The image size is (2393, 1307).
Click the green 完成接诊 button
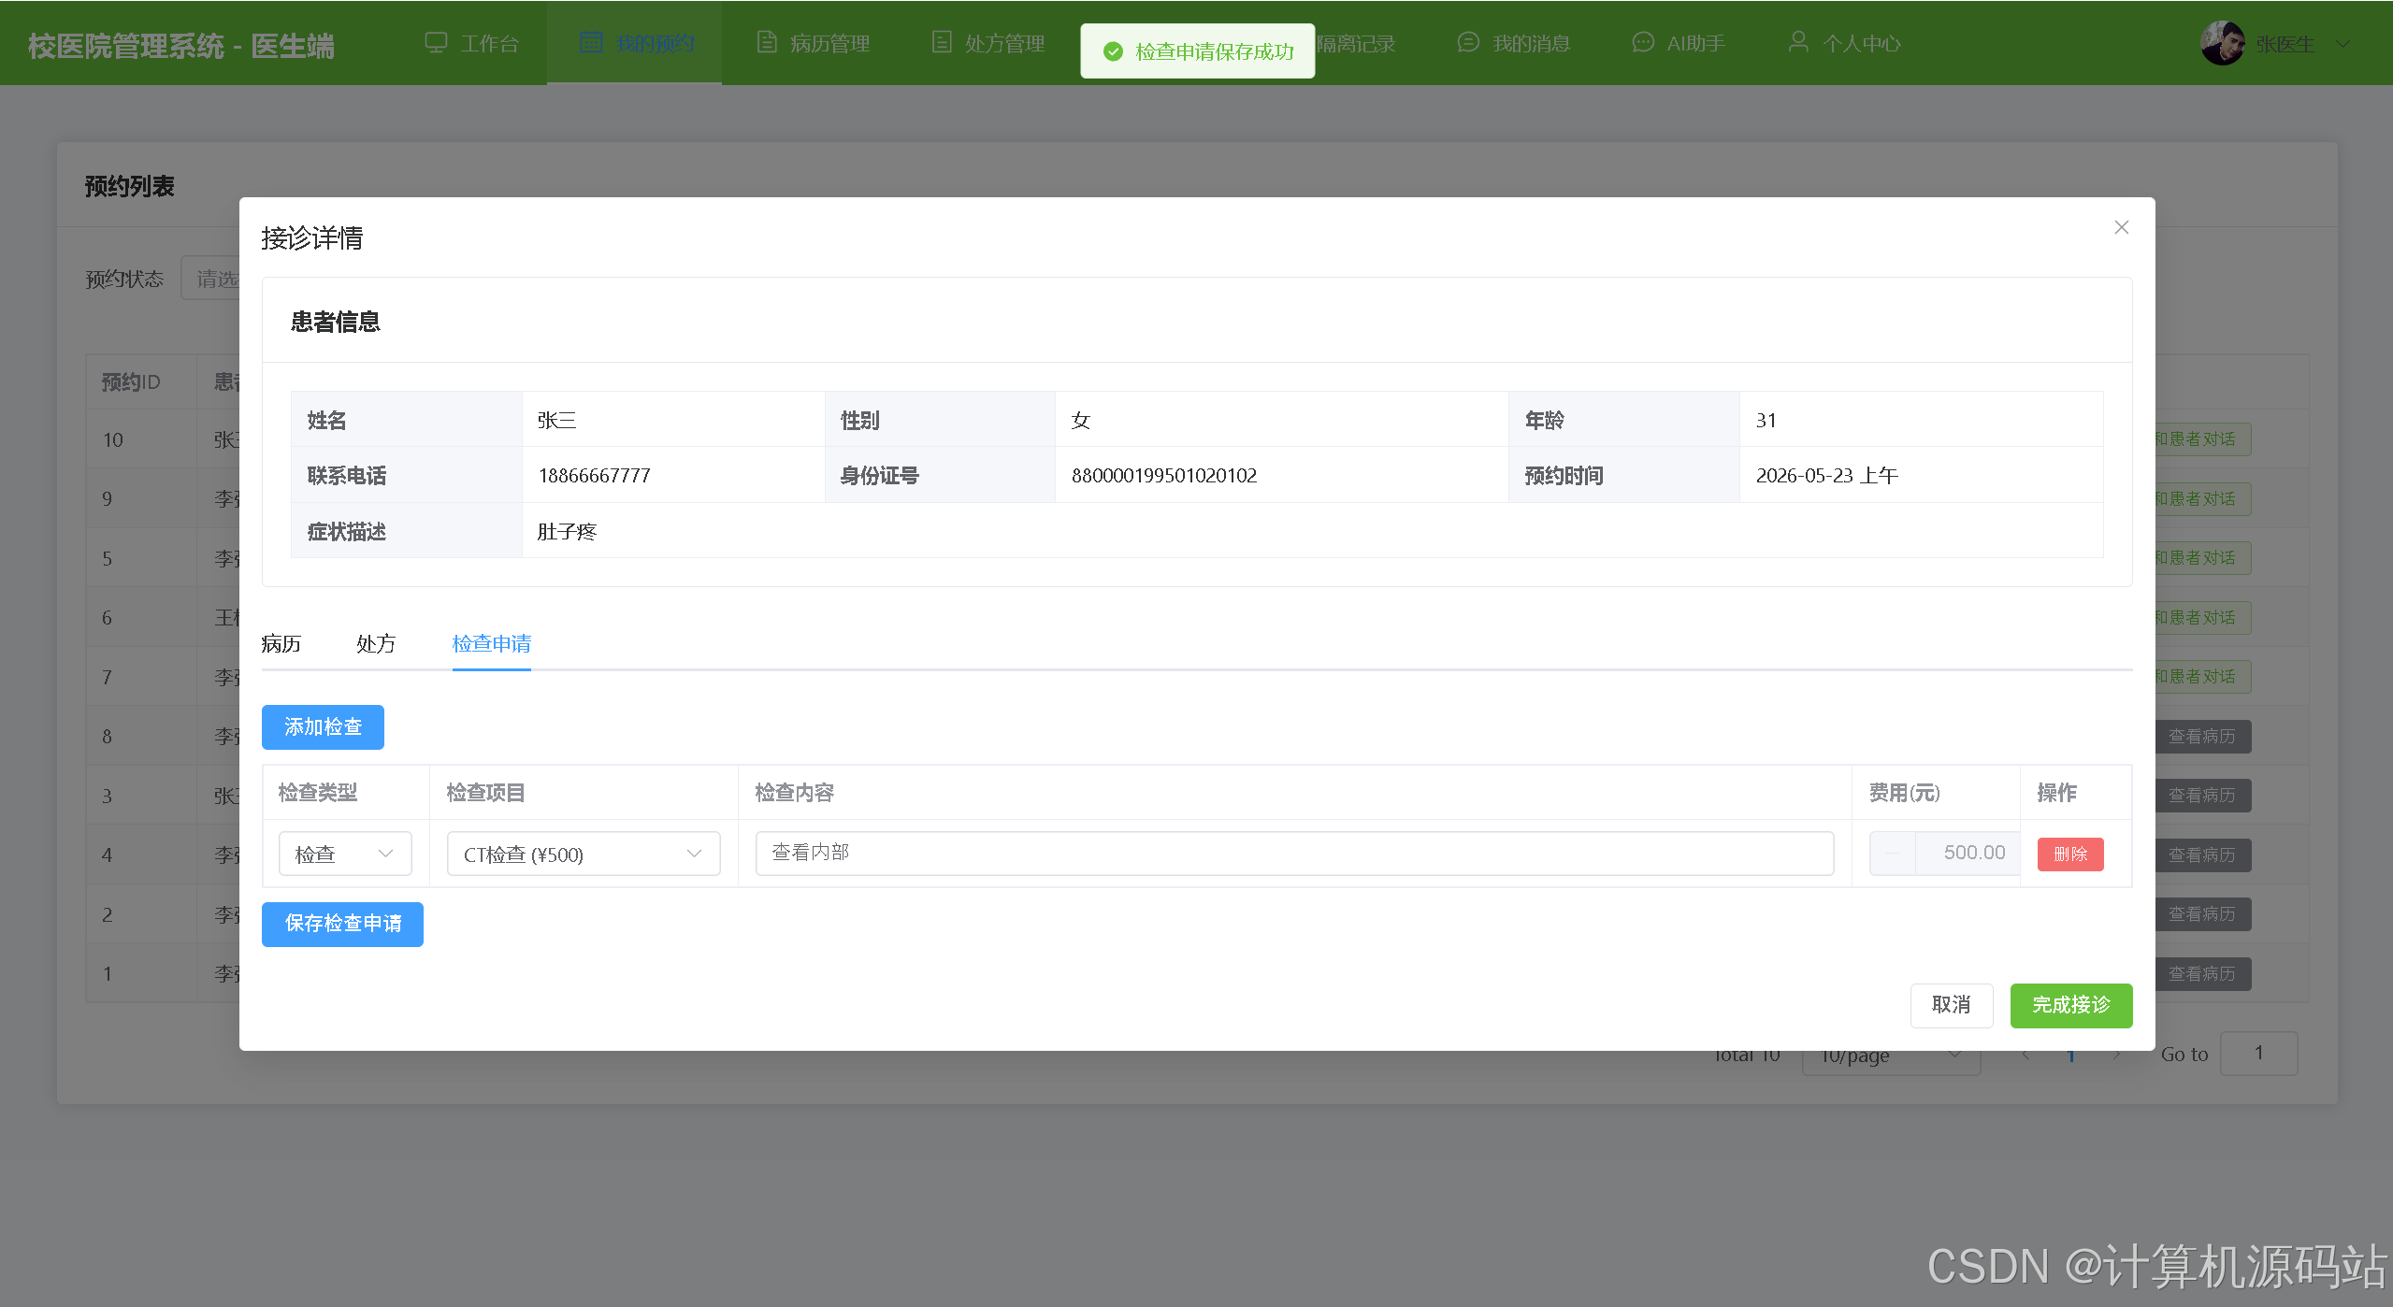2071,1005
